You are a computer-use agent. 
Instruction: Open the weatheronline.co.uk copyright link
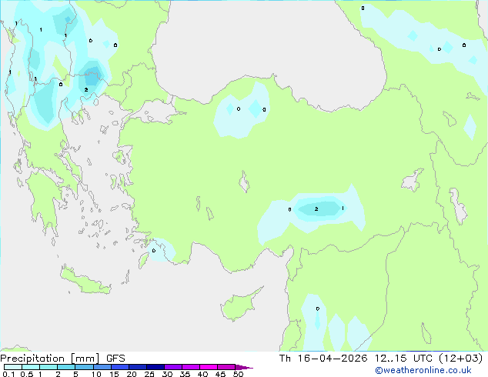[423, 370]
